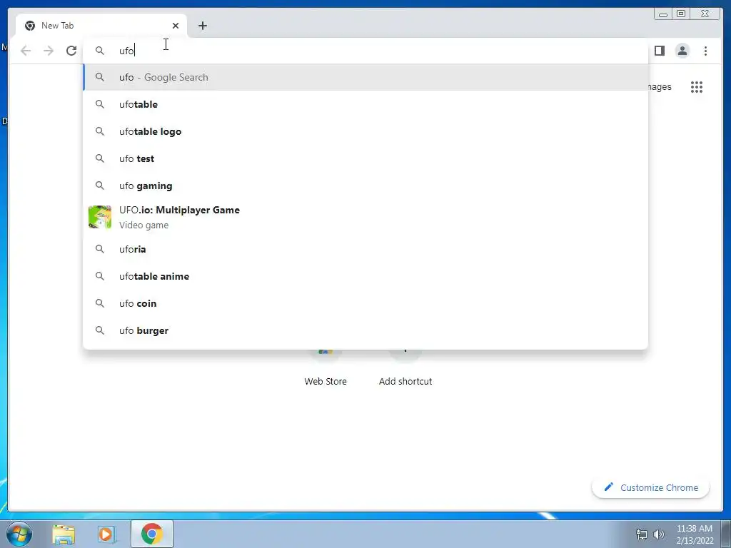This screenshot has width=731, height=548.
Task: Open Chrome three-dot menu
Action: click(x=705, y=51)
